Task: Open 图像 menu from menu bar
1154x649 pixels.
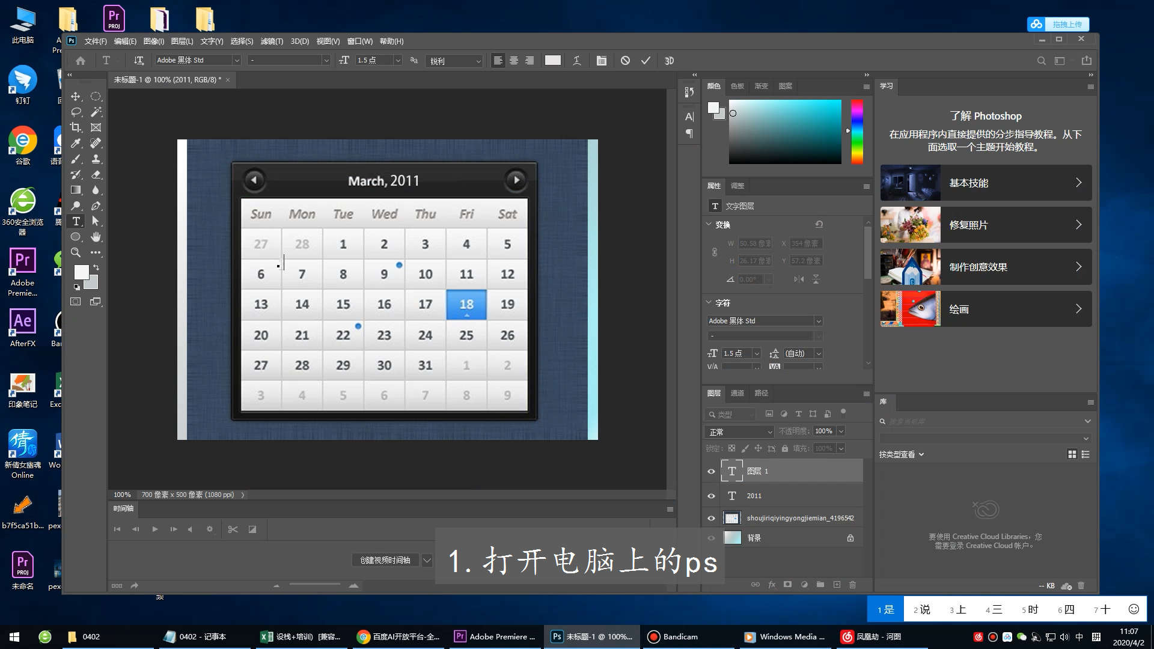Action: pyautogui.click(x=154, y=41)
